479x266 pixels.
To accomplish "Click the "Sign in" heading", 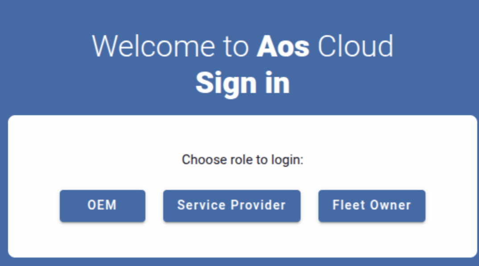I will (x=243, y=83).
